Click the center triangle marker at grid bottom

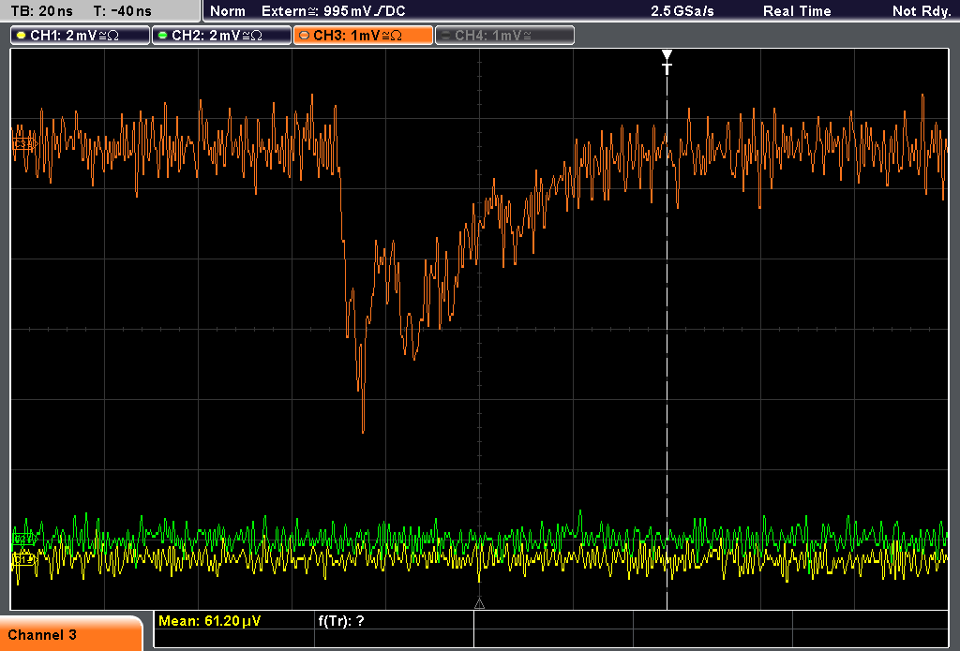point(479,604)
